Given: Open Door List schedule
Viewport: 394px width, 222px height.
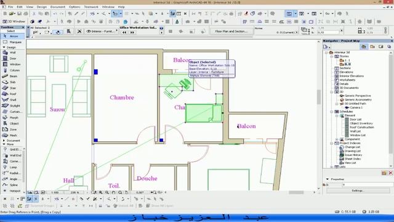Looking at the screenshot, I should [356, 120].
